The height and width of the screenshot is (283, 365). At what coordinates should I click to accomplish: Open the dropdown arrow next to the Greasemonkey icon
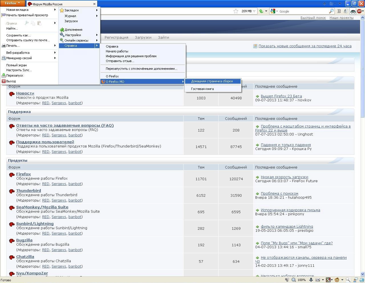pyautogui.click(x=342, y=280)
